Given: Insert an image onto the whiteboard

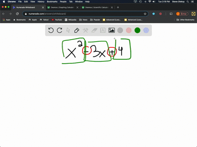Looking at the screenshot, I should click(112, 30).
